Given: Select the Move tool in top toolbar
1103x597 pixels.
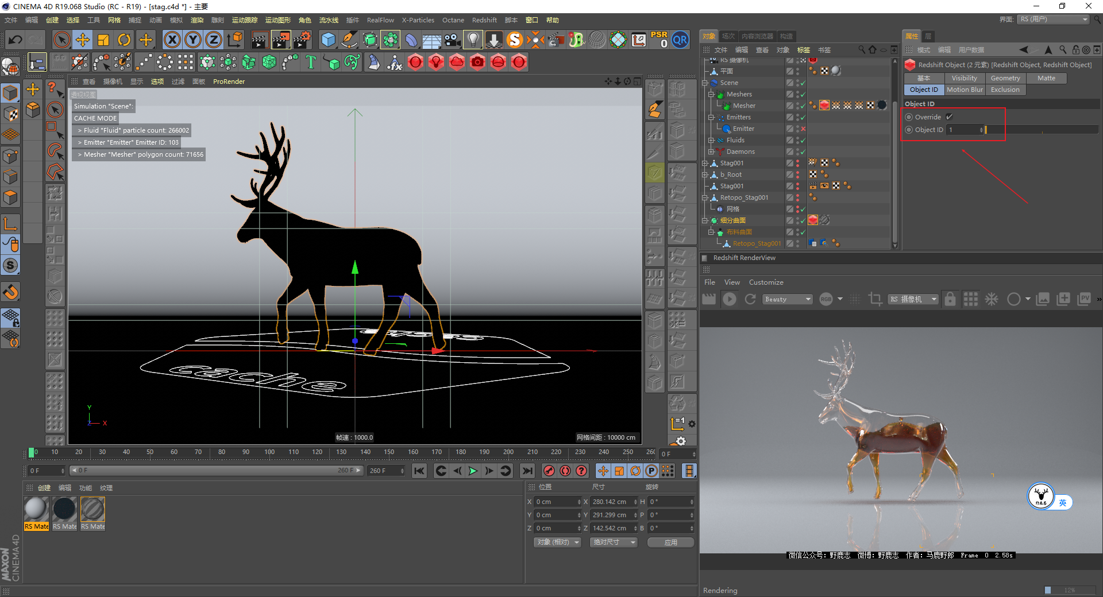Looking at the screenshot, I should (83, 40).
